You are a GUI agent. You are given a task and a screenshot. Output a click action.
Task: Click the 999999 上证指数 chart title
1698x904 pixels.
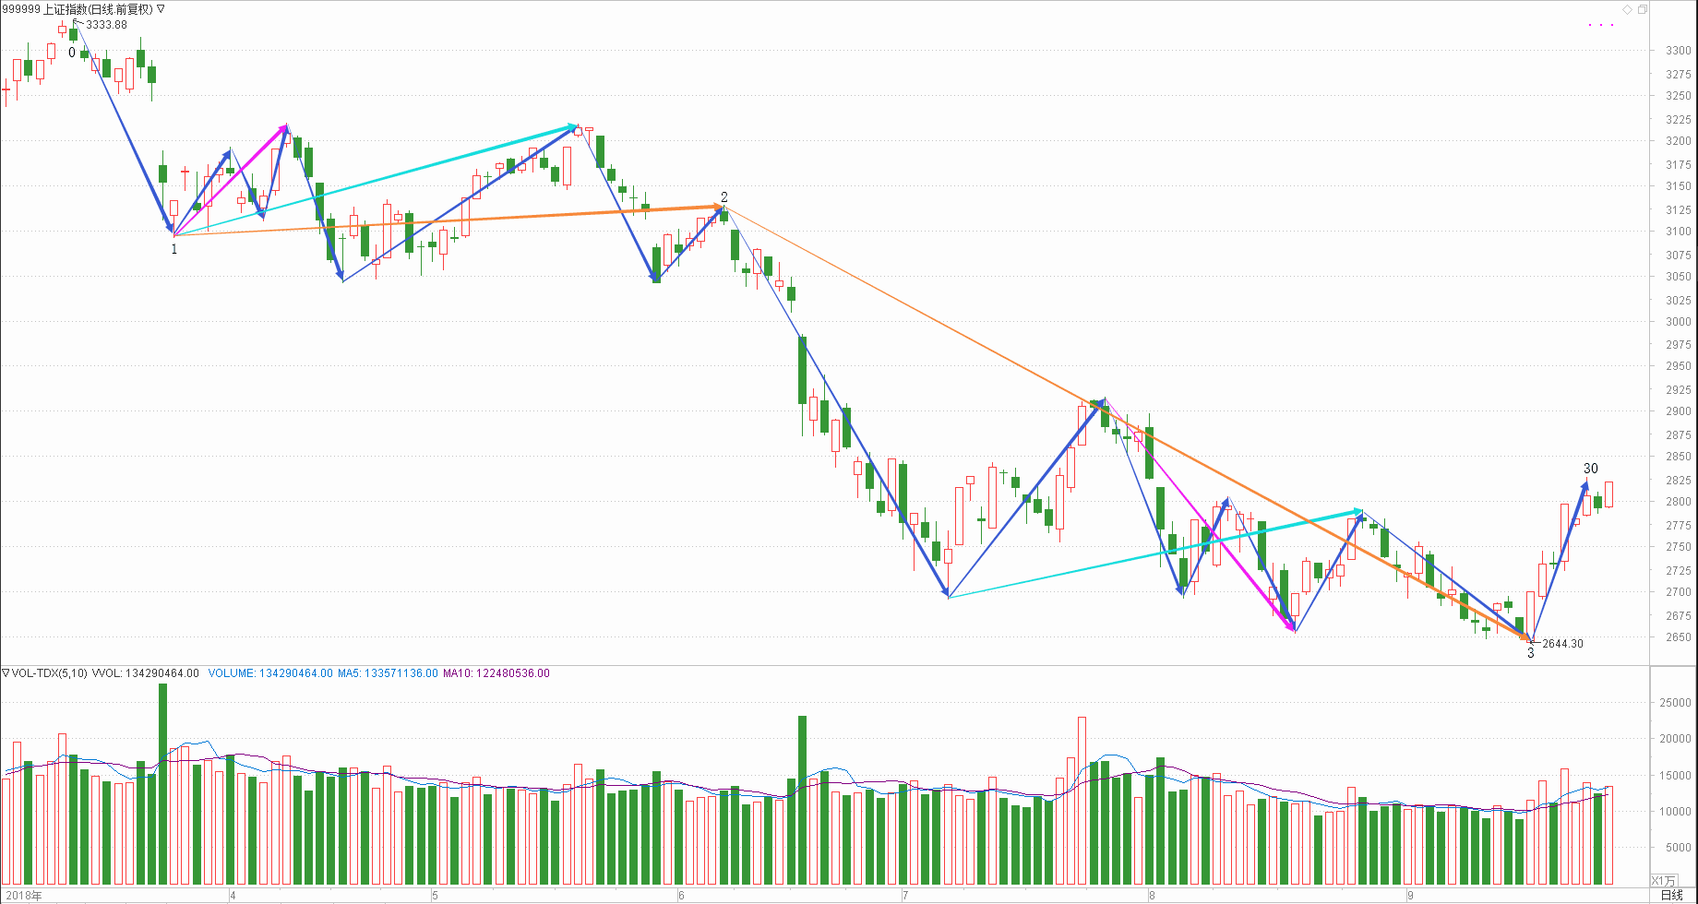coord(77,9)
